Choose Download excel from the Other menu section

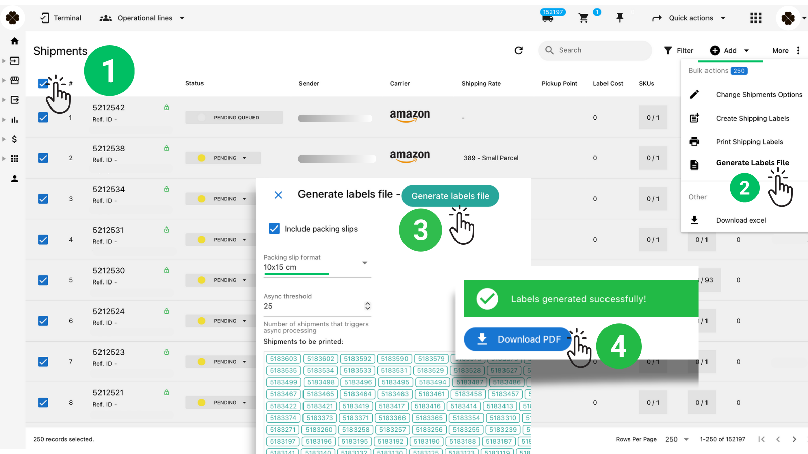pyautogui.click(x=741, y=220)
